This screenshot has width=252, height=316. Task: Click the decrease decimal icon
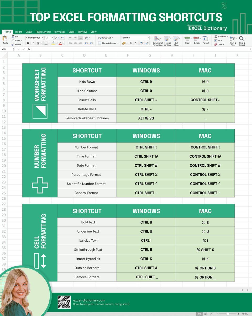(147, 43)
